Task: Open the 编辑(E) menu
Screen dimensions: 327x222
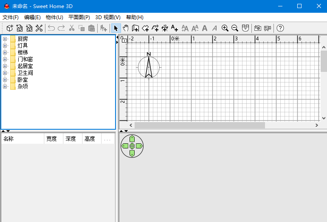Action: [x=32, y=17]
